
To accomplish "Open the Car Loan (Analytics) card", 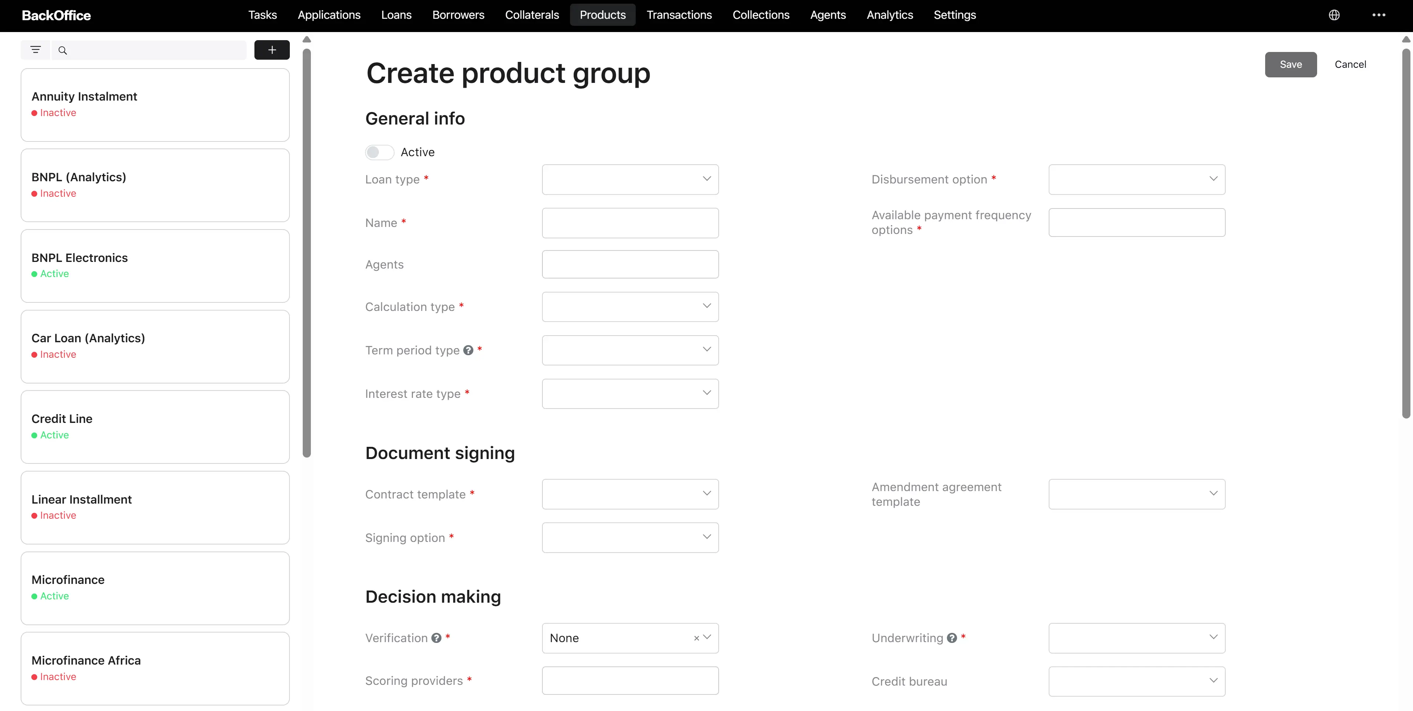I will pyautogui.click(x=155, y=347).
